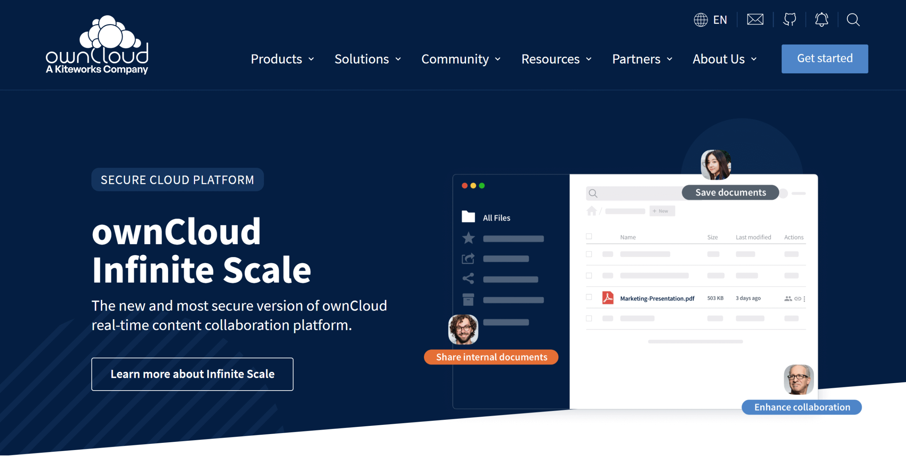Click the envelope contact icon
Image resolution: width=906 pixels, height=468 pixels.
[755, 19]
